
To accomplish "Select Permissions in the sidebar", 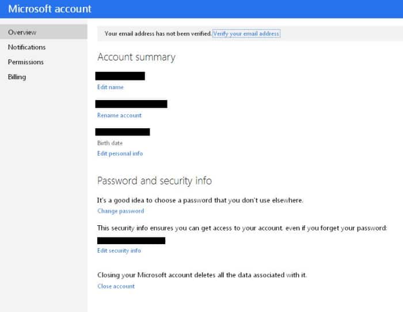I will click(x=26, y=62).
